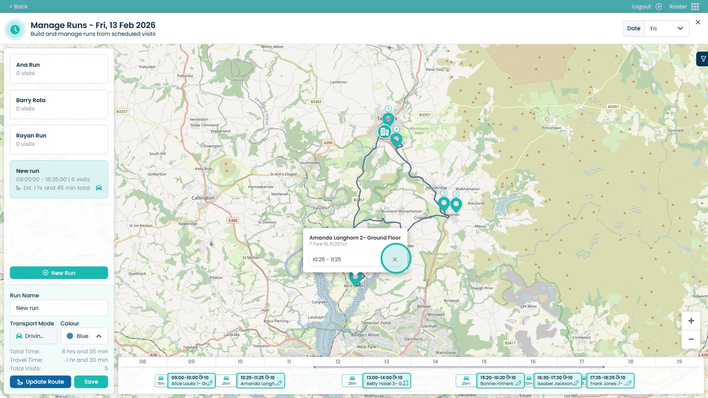
Task: Click the "1 hr and 30 min" travel time
Action: click(87, 360)
